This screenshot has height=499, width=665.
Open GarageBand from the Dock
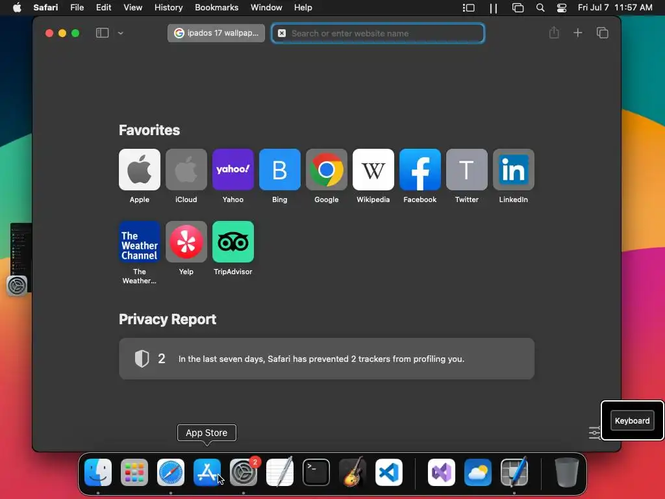point(353,472)
